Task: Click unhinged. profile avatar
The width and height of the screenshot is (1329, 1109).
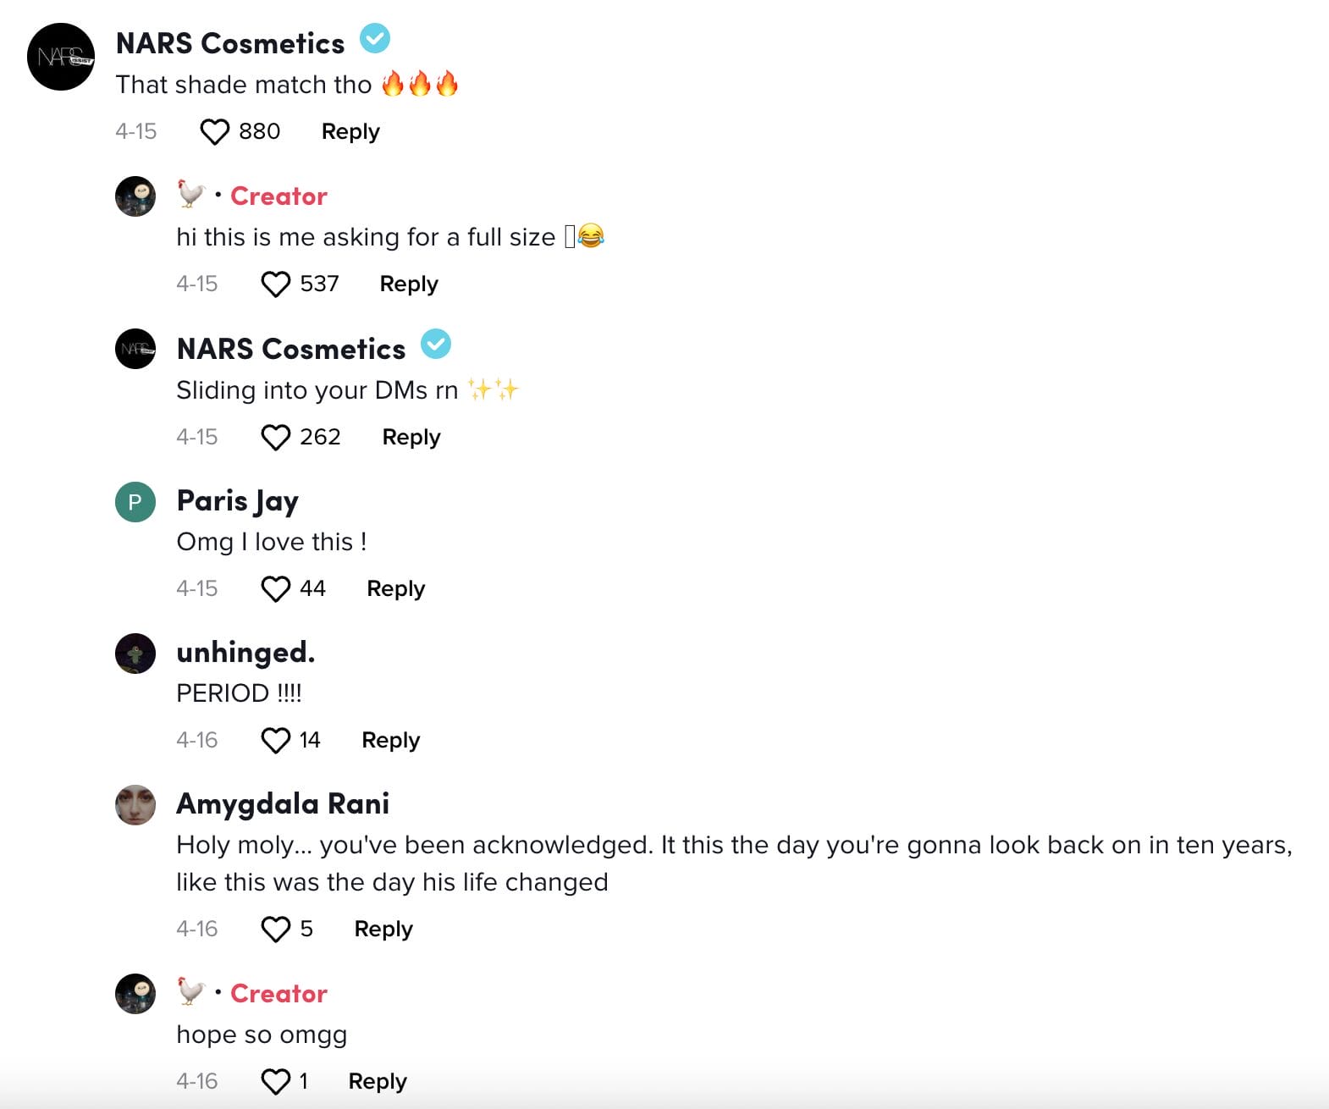Action: point(135,654)
